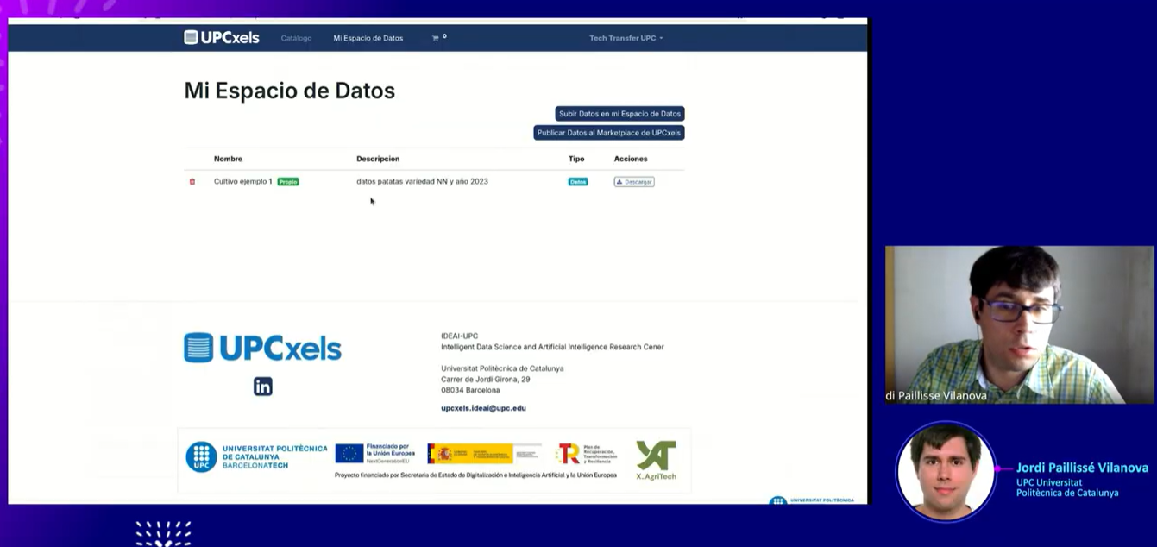This screenshot has width=1157, height=547.
Task: Open the Catálogo menu item
Action: coord(296,38)
